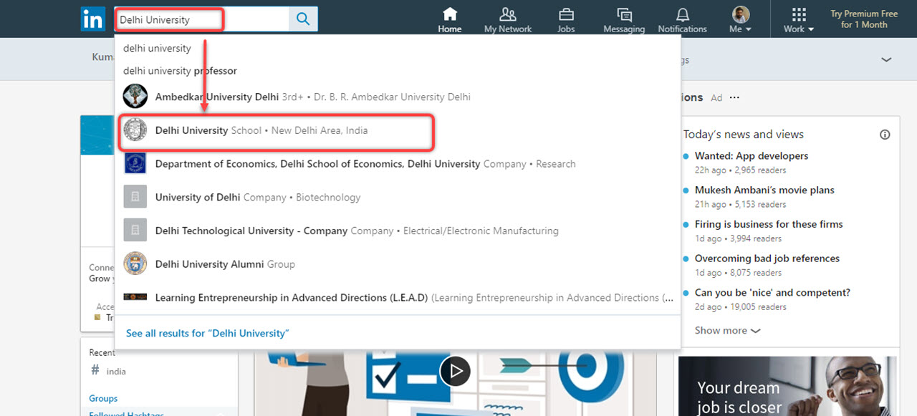Open 'Mukesh Ambani's movie plans' story
The height and width of the screenshot is (416, 917).
click(764, 190)
